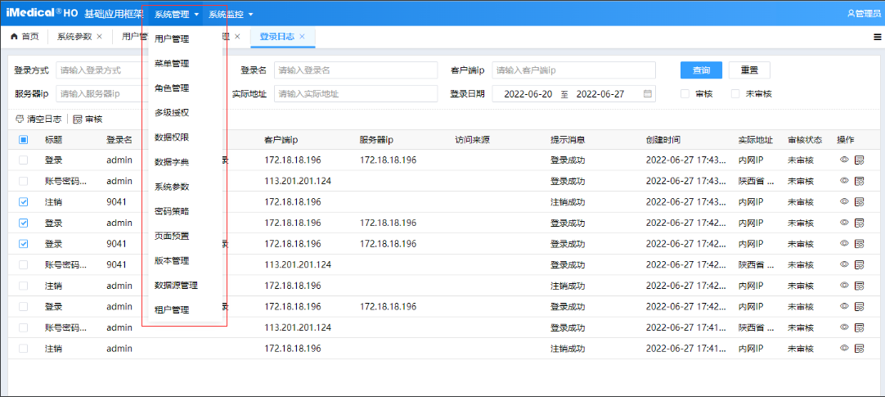Expand the 系统监控 dropdown menu
This screenshot has width=885, height=397.
point(231,14)
